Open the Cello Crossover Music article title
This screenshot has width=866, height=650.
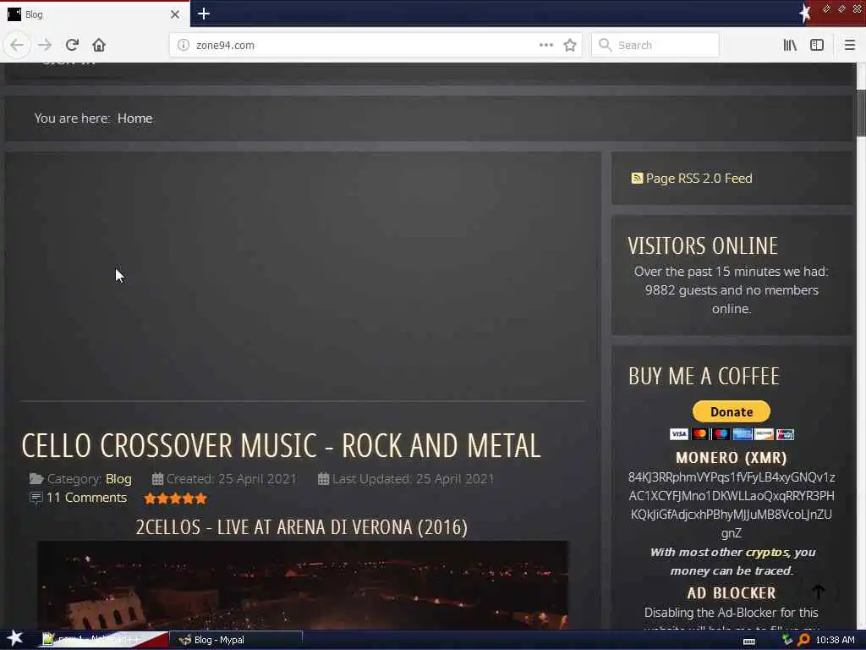point(281,445)
